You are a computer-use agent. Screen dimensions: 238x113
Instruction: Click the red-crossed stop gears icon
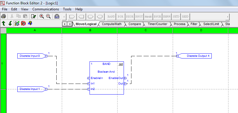[23, 23]
